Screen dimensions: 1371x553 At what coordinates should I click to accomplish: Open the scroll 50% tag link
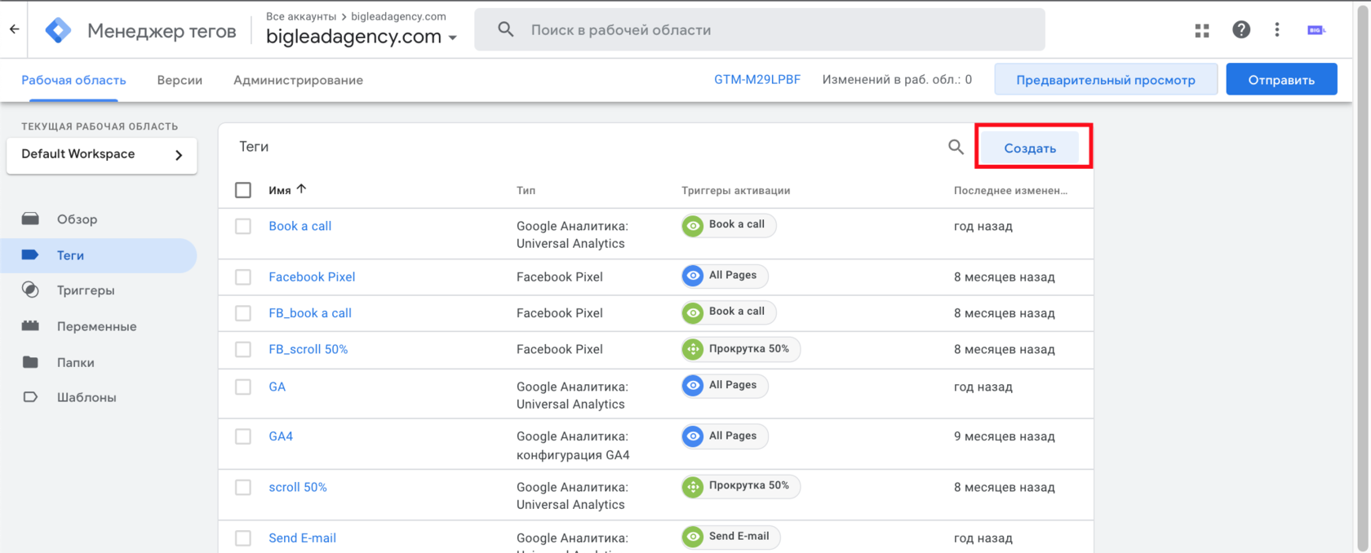click(298, 487)
